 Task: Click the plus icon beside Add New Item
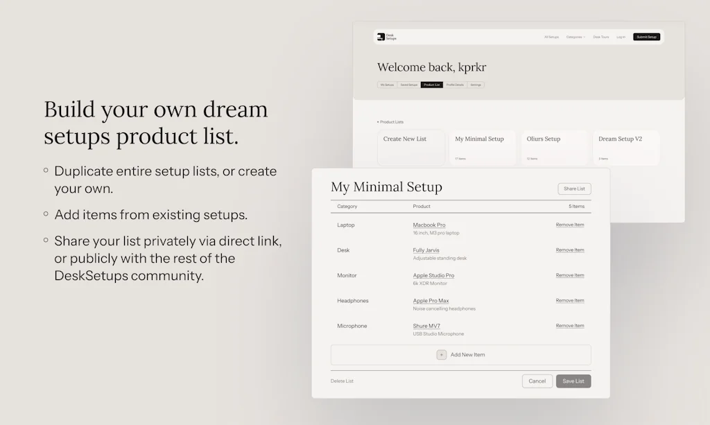[442, 355]
